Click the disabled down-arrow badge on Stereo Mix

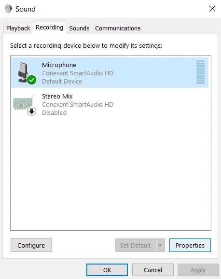coord(32,112)
